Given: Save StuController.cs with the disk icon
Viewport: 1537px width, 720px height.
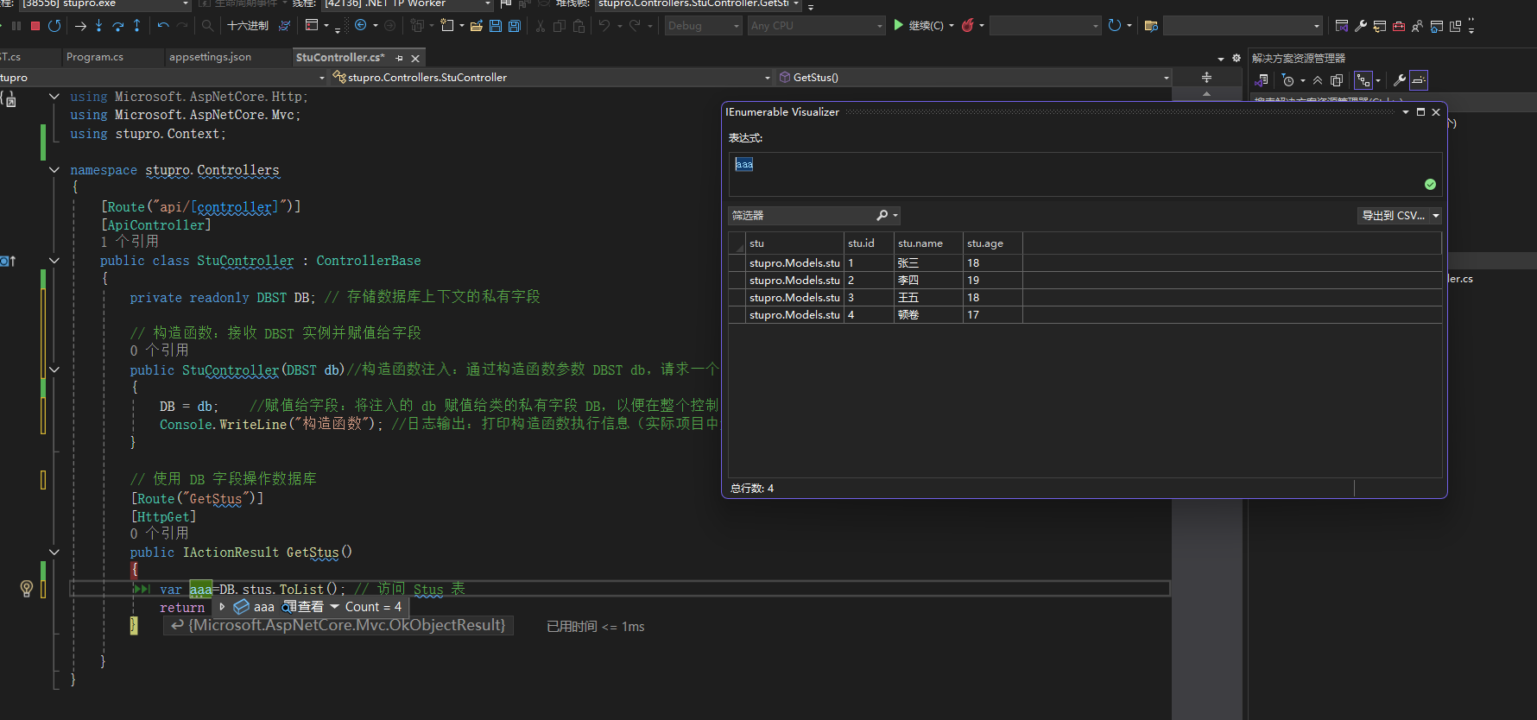Looking at the screenshot, I should [x=496, y=26].
